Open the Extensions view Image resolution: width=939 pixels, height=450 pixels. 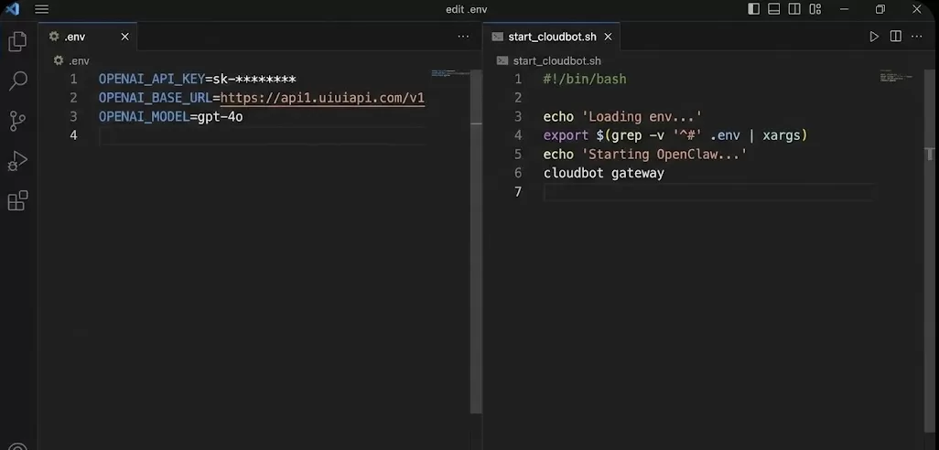coord(17,200)
